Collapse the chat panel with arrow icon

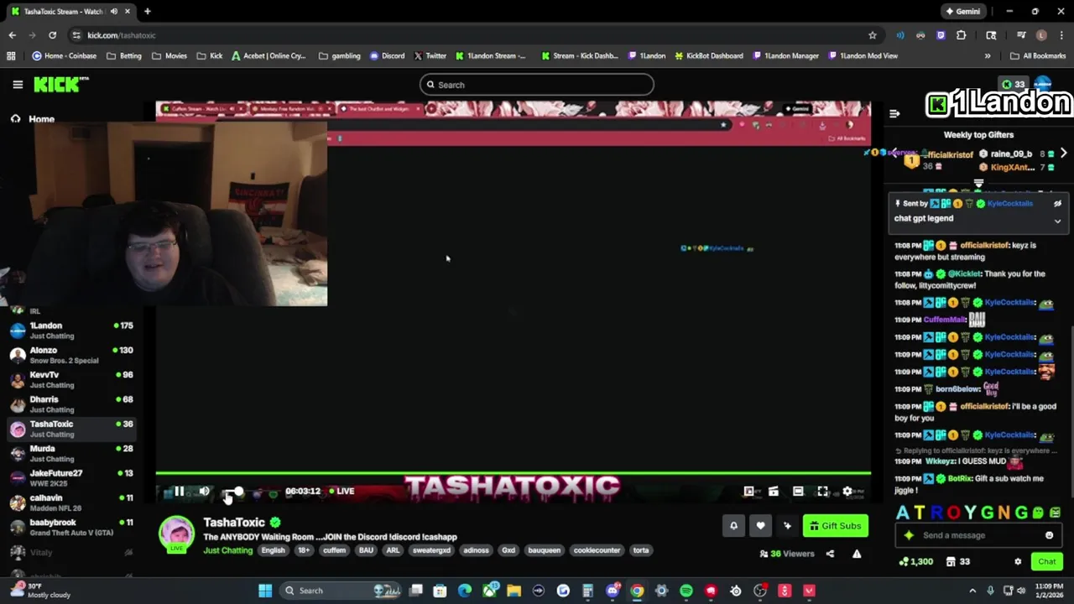(x=894, y=113)
